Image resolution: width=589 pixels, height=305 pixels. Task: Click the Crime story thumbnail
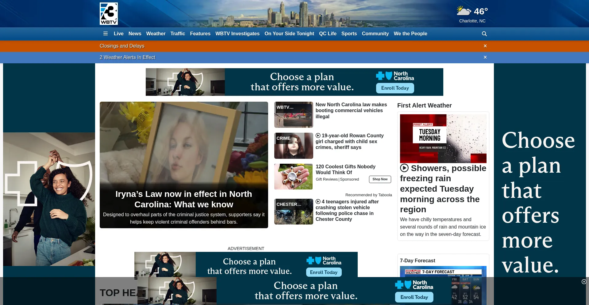(x=294, y=146)
